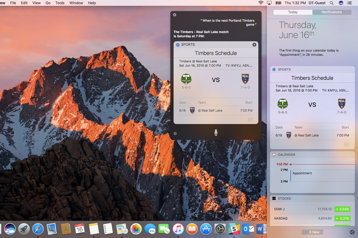Screen dimensions: 358x238
Task: Open Notification Center settings gear icon
Action: pyautogui.click(x=352, y=232)
